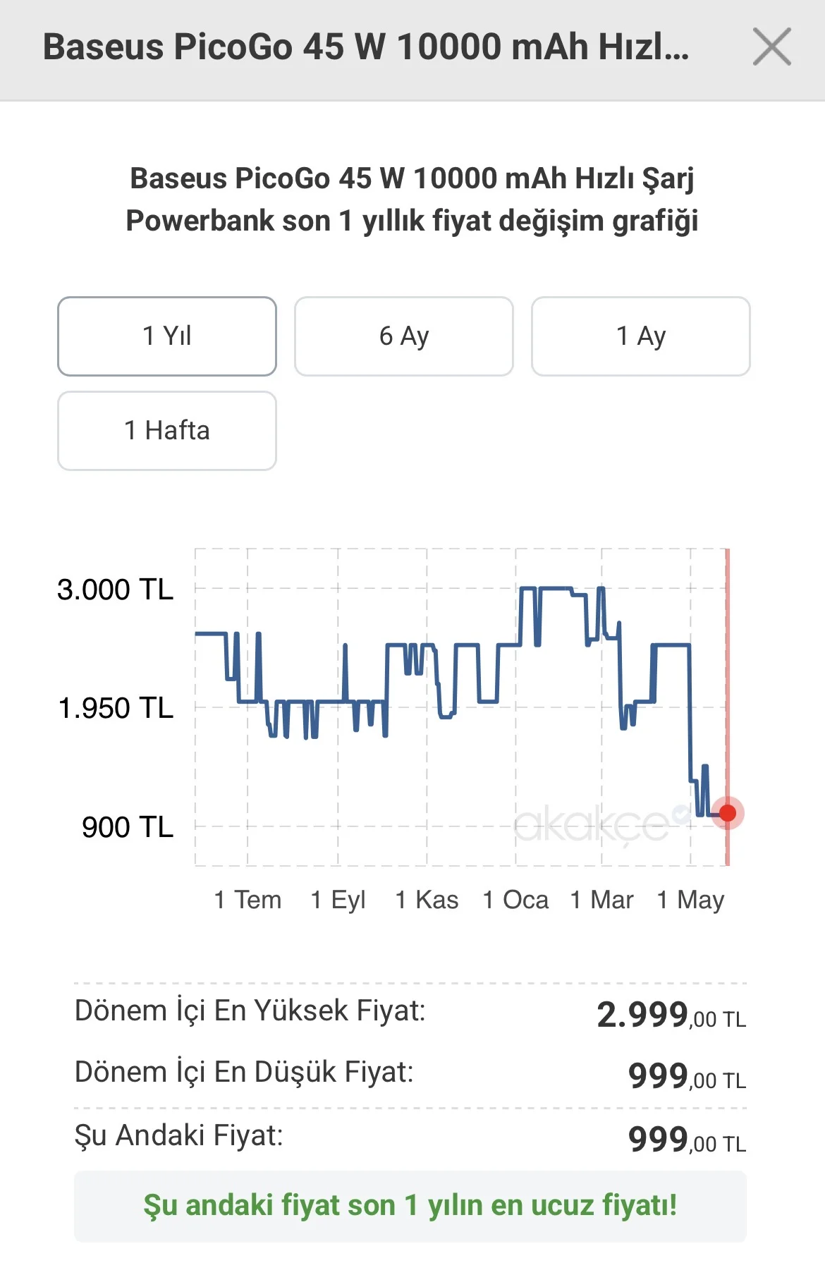The width and height of the screenshot is (825, 1263).
Task: Click the green cheapest price banner
Action: (x=410, y=1206)
